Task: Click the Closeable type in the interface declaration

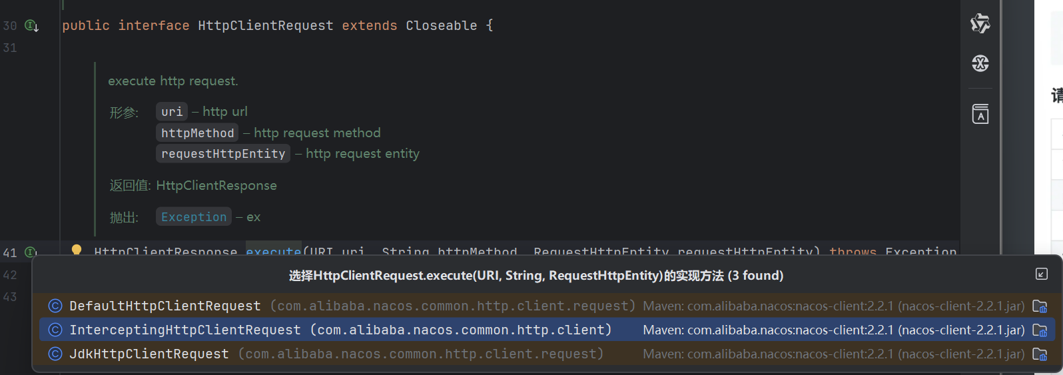Action: (441, 26)
